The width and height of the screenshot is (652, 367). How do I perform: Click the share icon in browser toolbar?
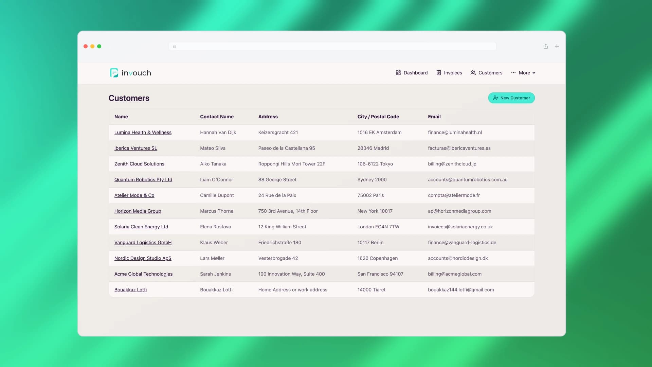point(546,46)
